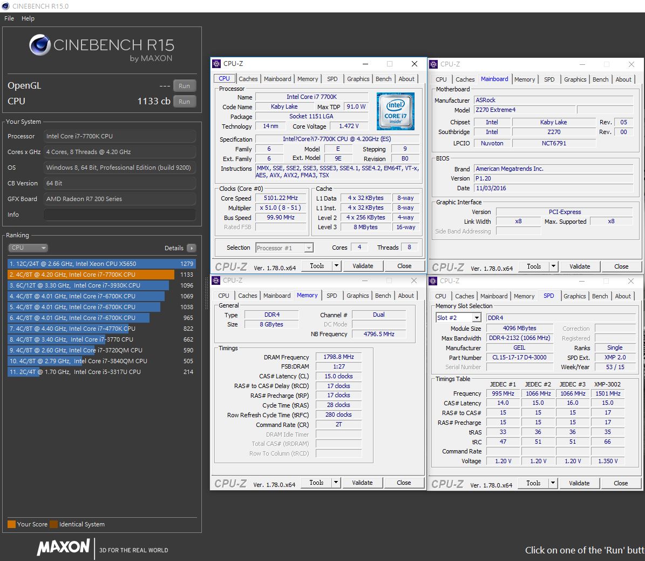Open About tab in the SPD tab window

623,296
